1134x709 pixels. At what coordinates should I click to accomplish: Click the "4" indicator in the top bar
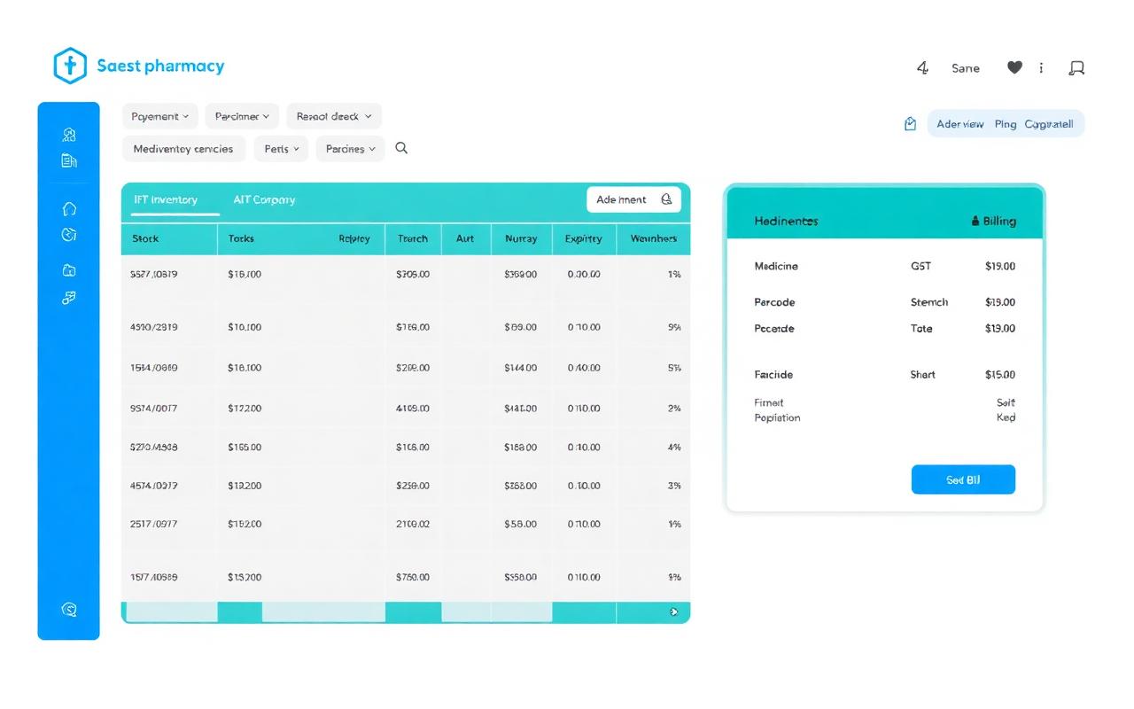[x=922, y=67]
